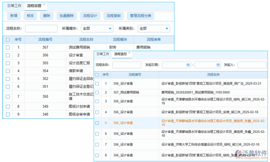Screen dimensions: 270x162
Task: Open 流程设计 with its button
Action: point(90,16)
